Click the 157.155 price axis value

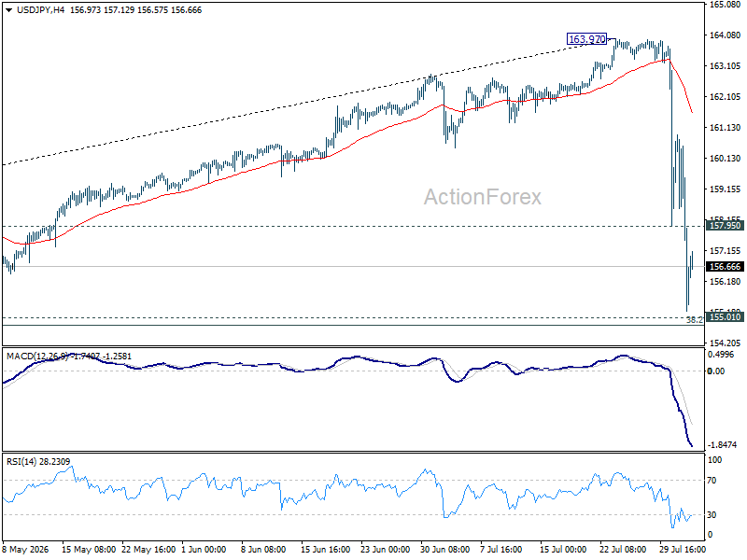click(x=725, y=250)
